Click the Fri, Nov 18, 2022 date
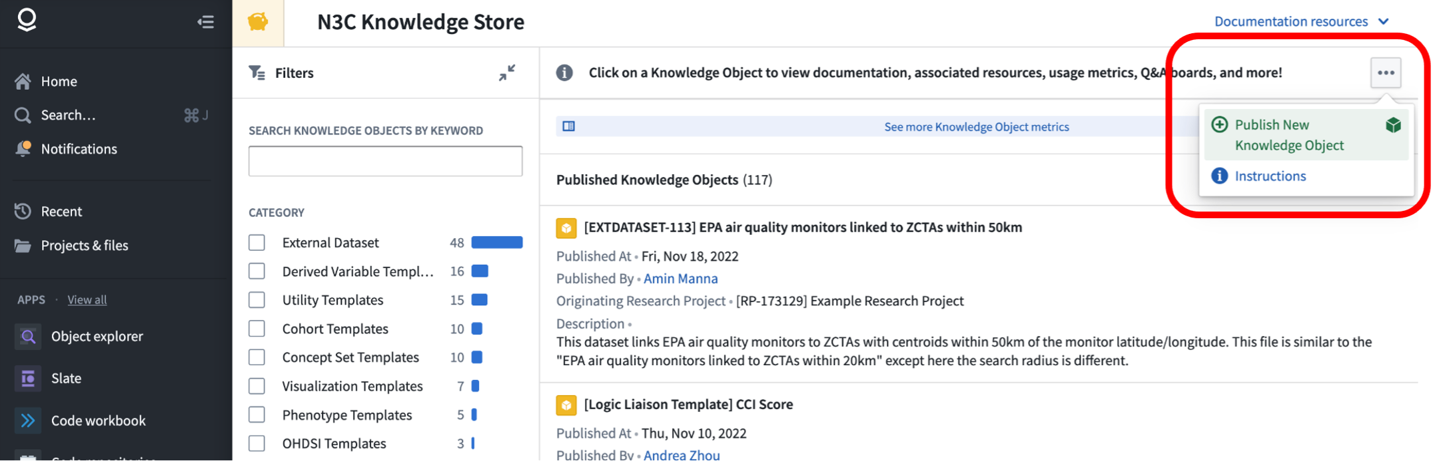 point(690,257)
